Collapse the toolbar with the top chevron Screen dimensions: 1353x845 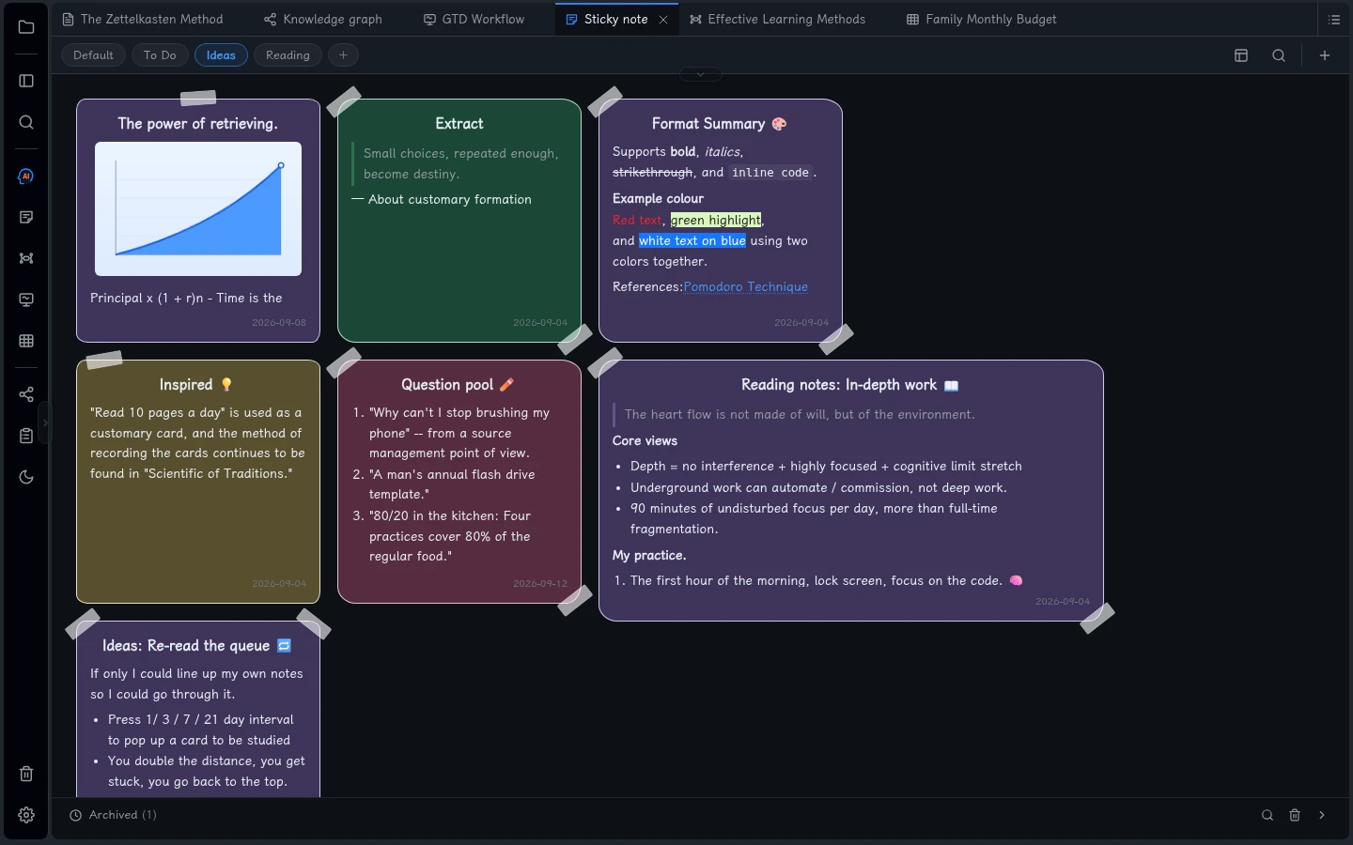click(x=700, y=74)
